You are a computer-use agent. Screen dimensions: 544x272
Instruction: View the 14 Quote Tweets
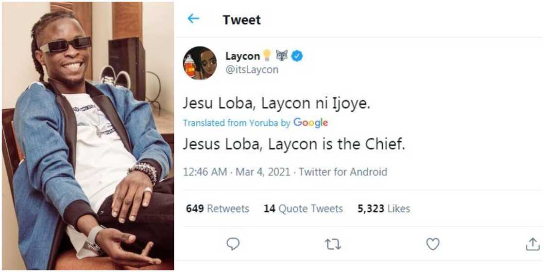coord(303,209)
